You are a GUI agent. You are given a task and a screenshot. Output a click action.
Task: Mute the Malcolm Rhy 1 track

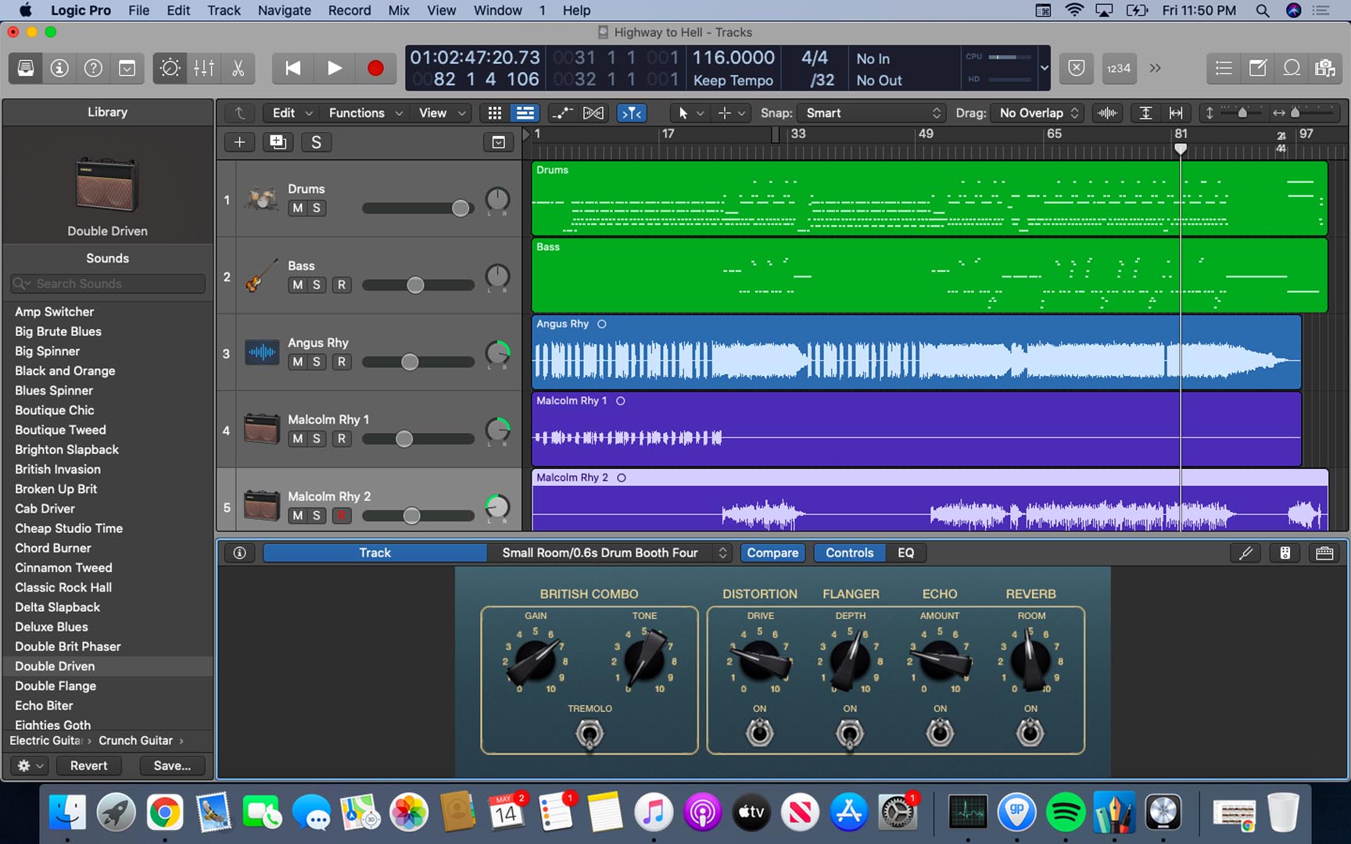(x=298, y=439)
